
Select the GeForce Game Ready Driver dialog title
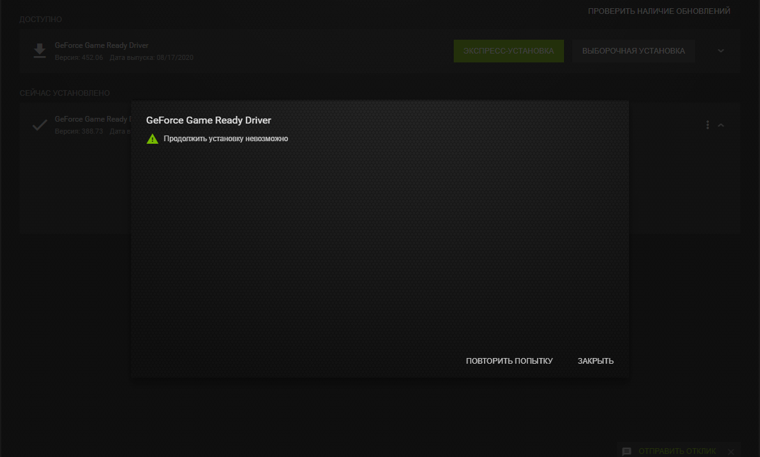(x=209, y=120)
